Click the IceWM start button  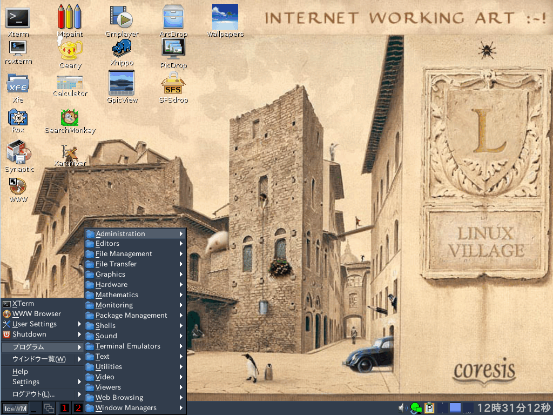[x=15, y=409]
